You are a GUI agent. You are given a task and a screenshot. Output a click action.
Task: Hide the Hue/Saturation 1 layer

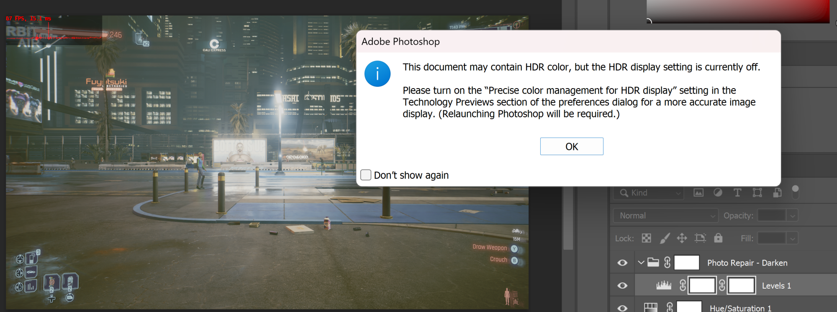[x=622, y=308]
